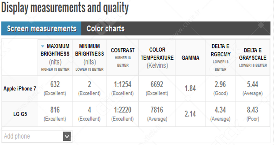Click the Display measurements and quality heading
This screenshot has height=145, width=274.
(65, 8)
